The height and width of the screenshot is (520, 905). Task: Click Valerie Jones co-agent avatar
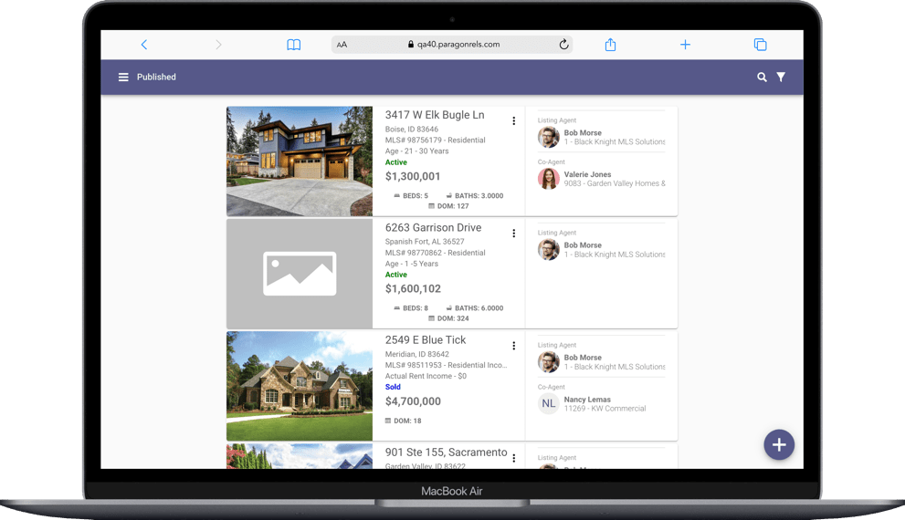coord(548,179)
